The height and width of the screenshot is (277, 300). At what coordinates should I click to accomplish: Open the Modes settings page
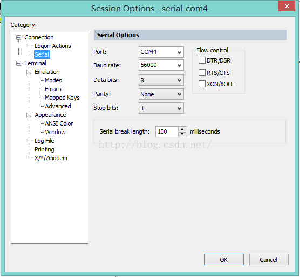(x=53, y=80)
